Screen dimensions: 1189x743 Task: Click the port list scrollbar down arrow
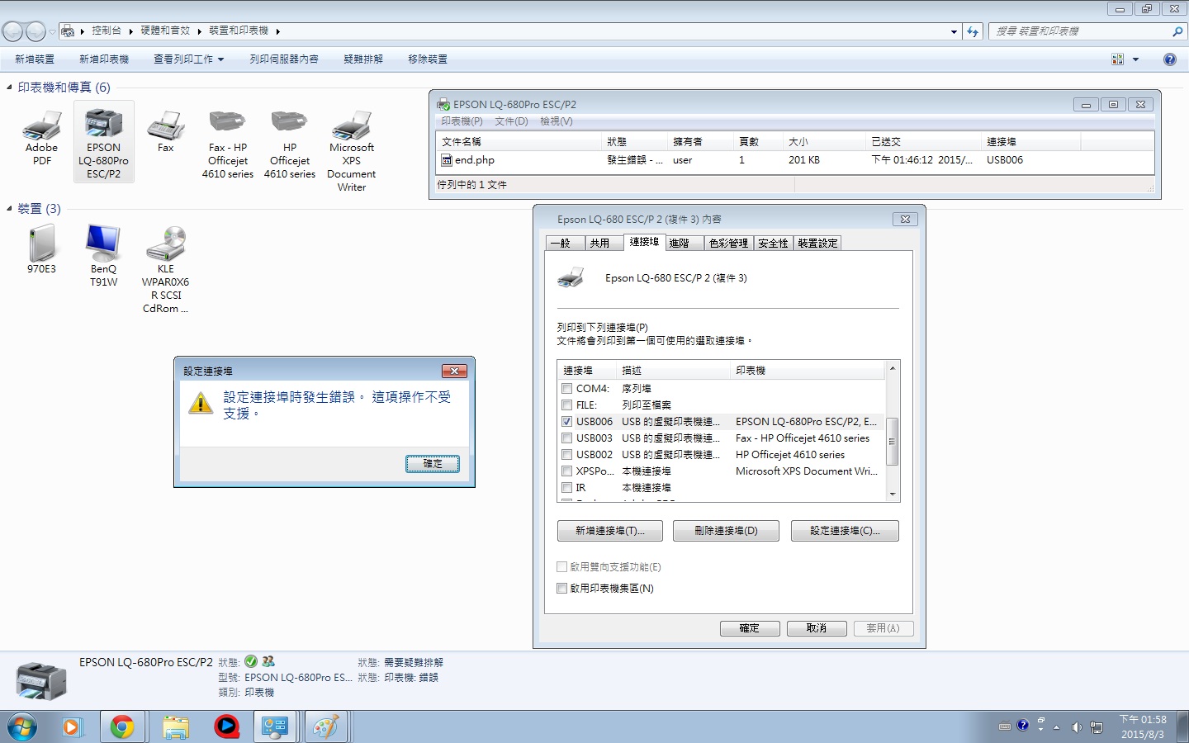892,494
